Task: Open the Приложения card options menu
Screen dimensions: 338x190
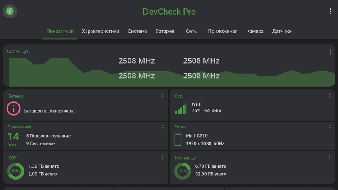Action: (x=163, y=127)
